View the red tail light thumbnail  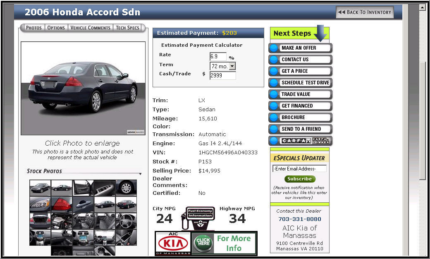62,204
